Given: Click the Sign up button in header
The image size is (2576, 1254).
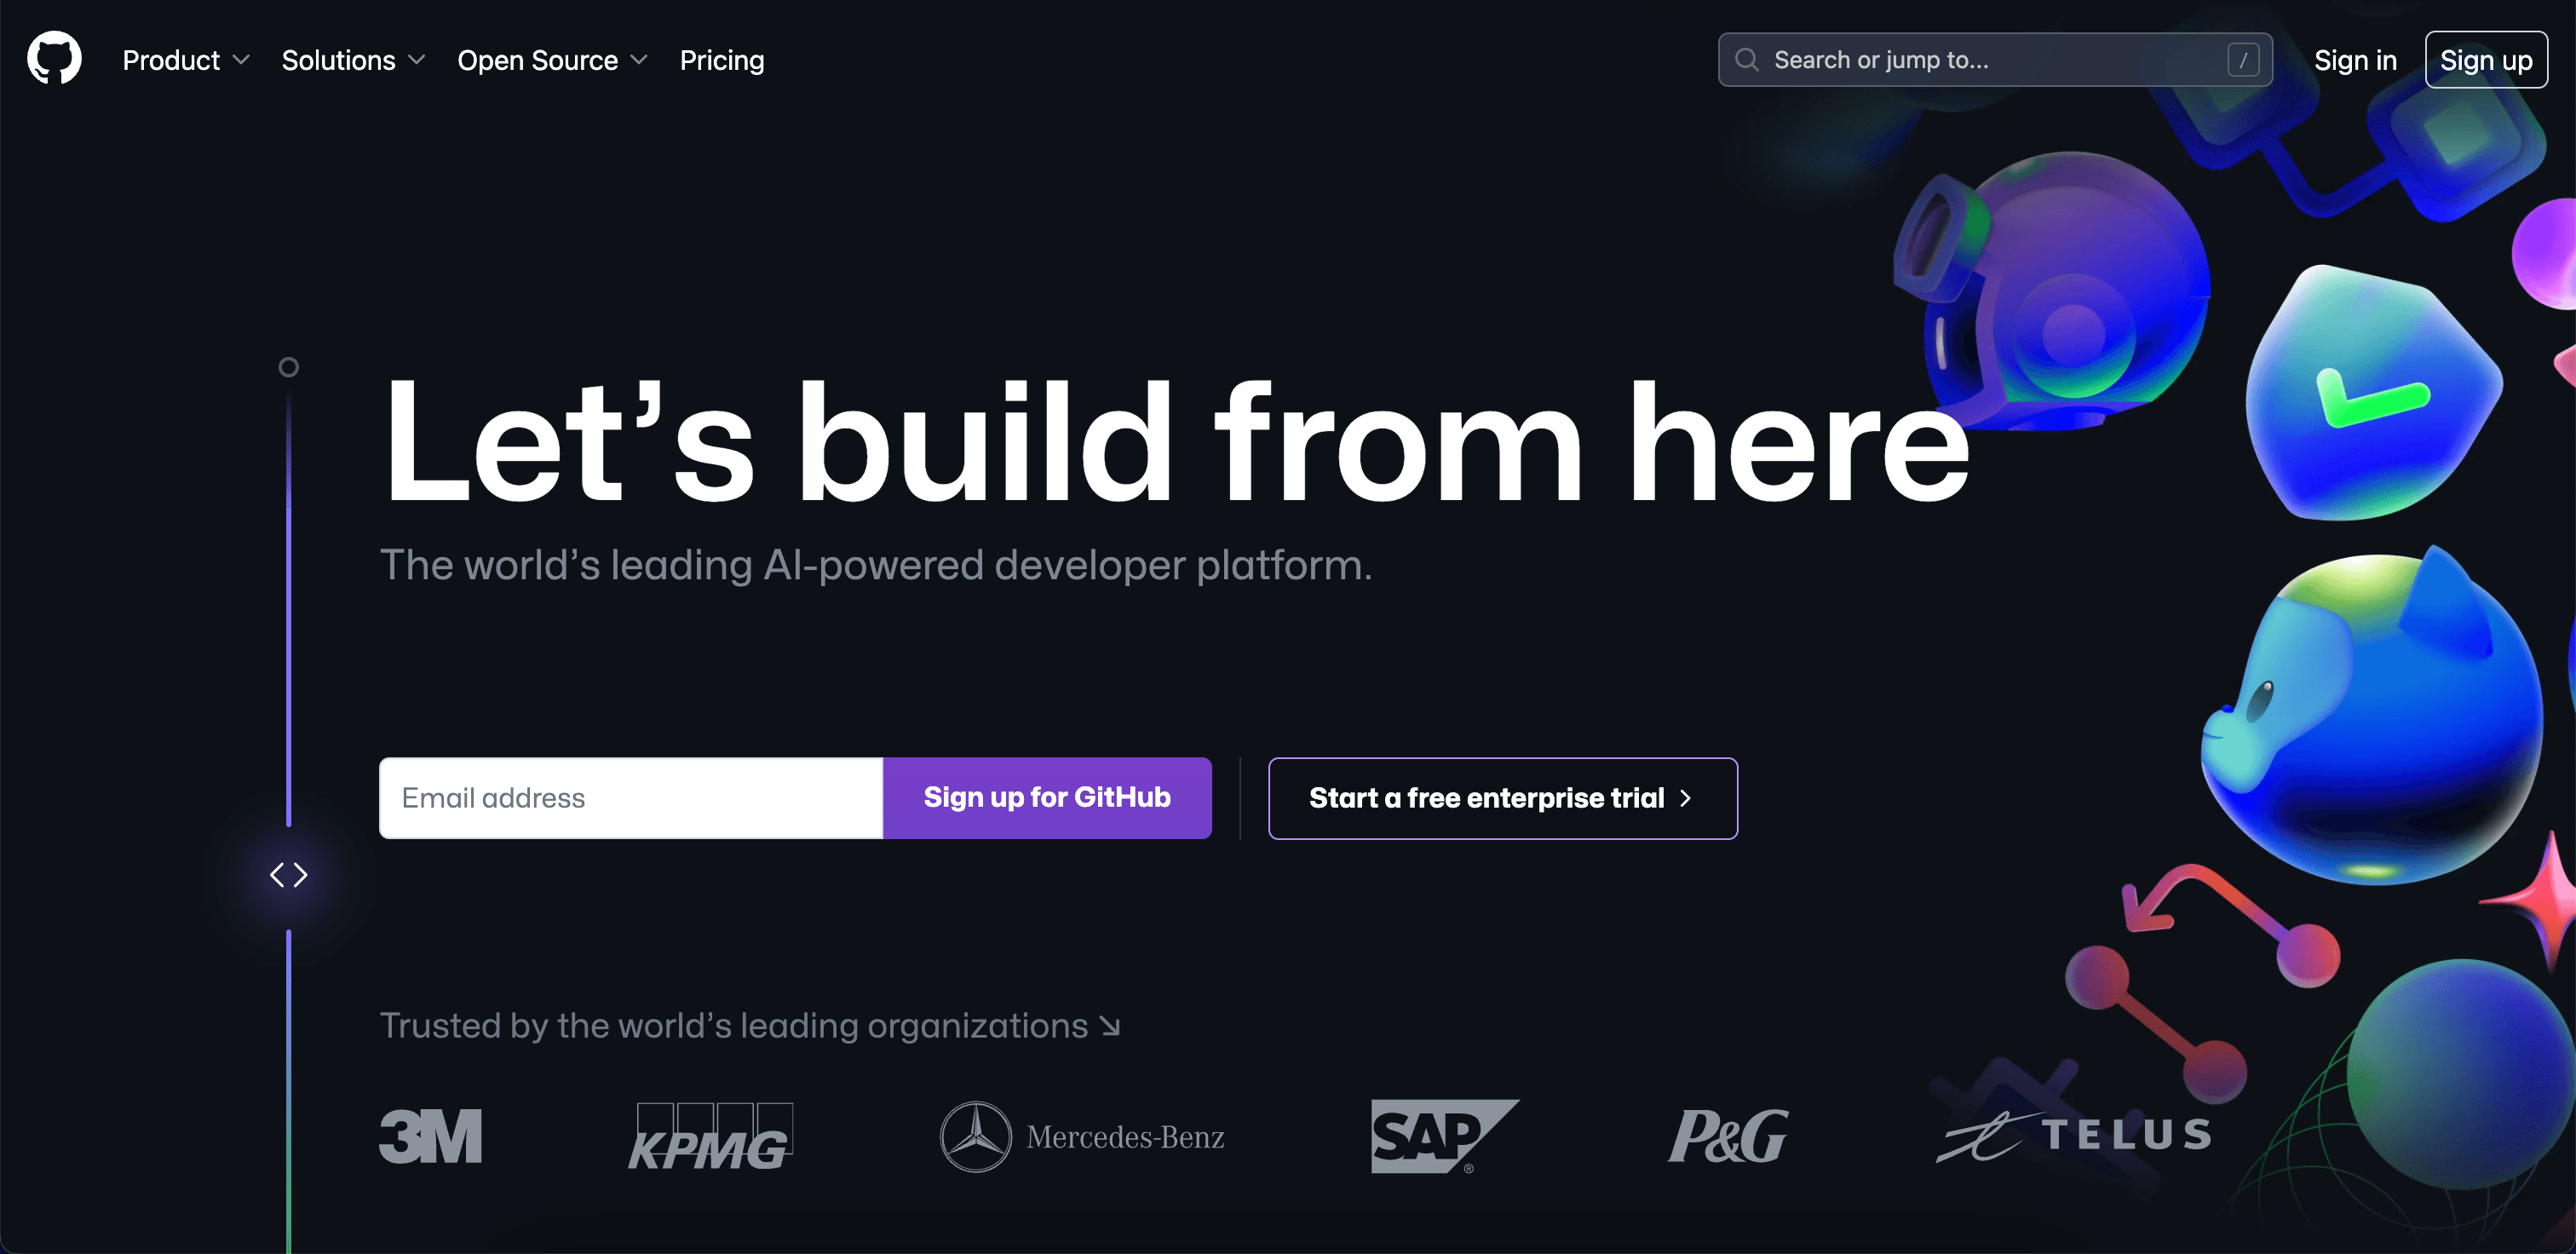Looking at the screenshot, I should (x=2486, y=60).
